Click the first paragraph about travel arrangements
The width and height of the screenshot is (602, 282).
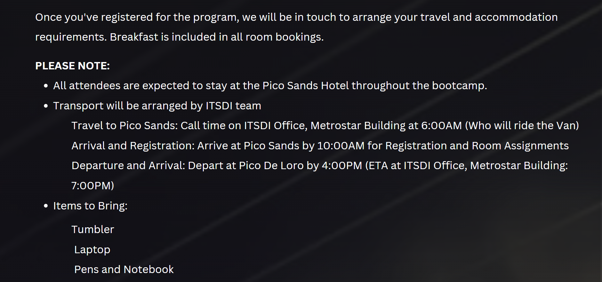tap(296, 27)
